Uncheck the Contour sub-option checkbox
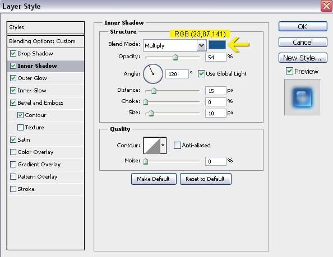Image resolution: width=333 pixels, height=257 pixels. [x=20, y=115]
